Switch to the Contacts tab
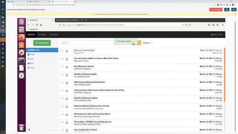The image size is (238, 134). click(42, 35)
